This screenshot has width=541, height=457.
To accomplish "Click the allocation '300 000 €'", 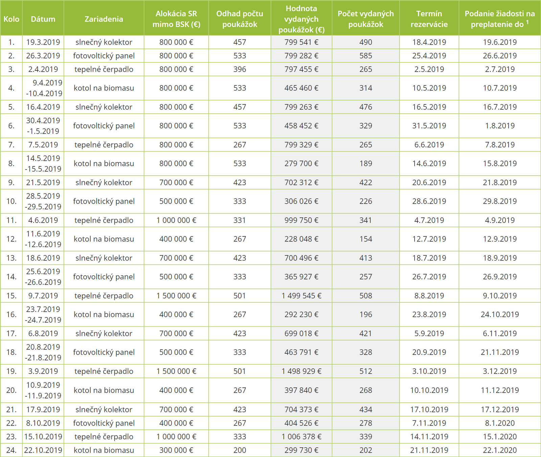I will [x=176, y=450].
